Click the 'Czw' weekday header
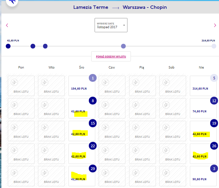The image size is (219, 188). pyautogui.click(x=112, y=68)
